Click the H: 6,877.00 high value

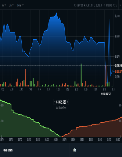coord(88,5)
